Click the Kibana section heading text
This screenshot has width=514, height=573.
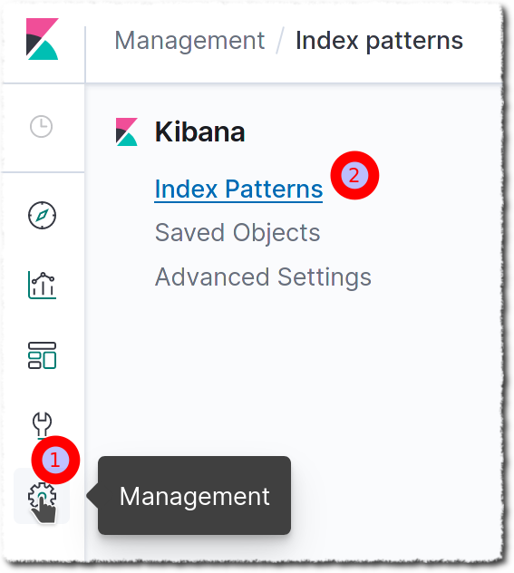pos(199,131)
